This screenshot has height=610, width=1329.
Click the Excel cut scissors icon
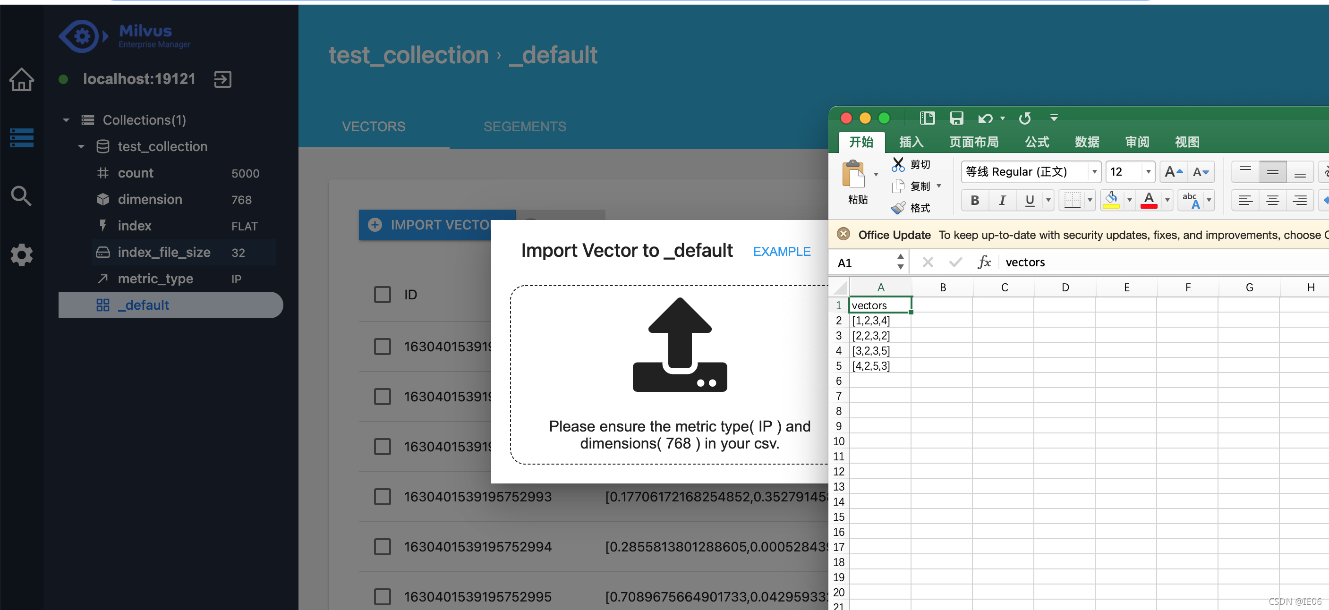click(898, 164)
